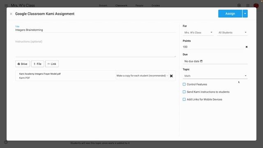The width and height of the screenshot is (263, 148).
Task: Click the Assign button
Action: (x=230, y=14)
